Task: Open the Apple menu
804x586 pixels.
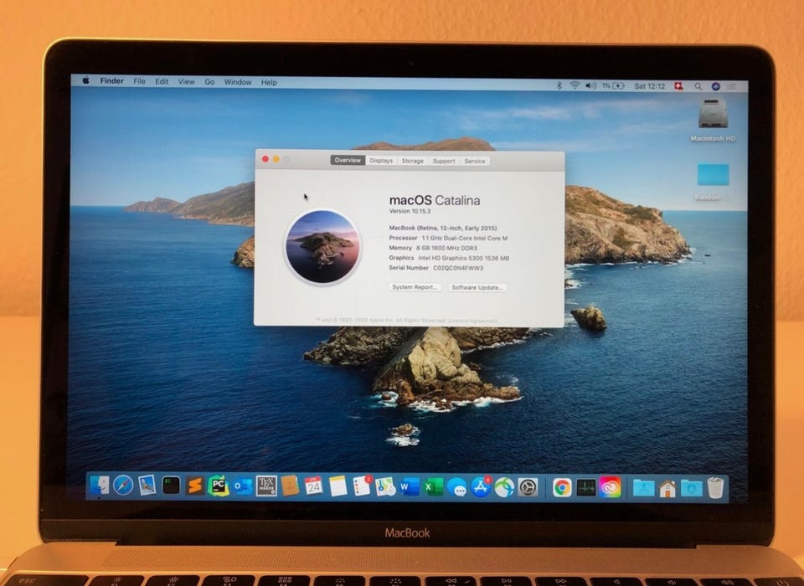Action: coord(85,80)
